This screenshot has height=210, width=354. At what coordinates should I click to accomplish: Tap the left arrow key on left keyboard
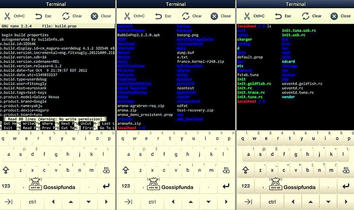click(53, 202)
